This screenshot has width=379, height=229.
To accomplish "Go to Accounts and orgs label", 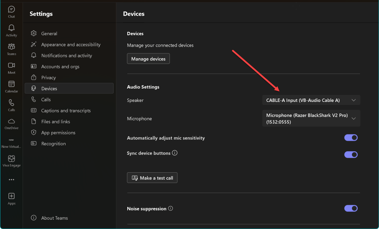I will tap(60, 67).
